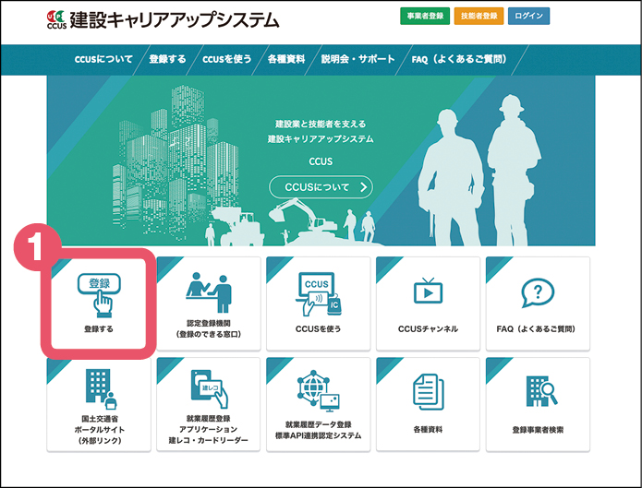The image size is (642, 488).
Task: Click the 標準API連携認定システム label text
Action: point(318,435)
